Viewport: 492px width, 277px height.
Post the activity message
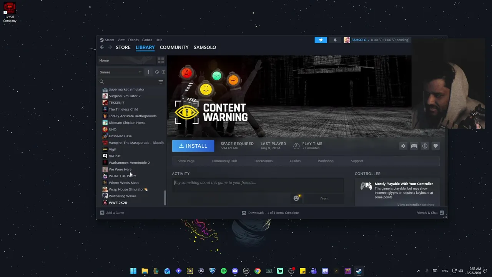324,199
